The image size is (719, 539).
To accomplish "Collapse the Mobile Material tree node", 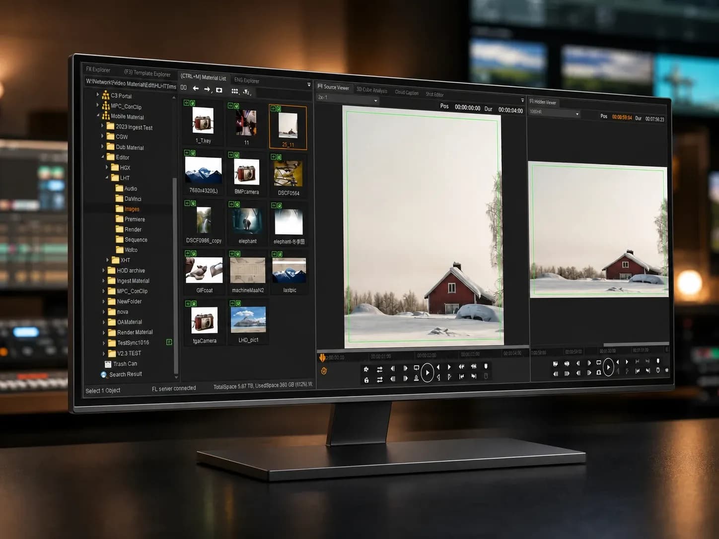I will click(98, 115).
